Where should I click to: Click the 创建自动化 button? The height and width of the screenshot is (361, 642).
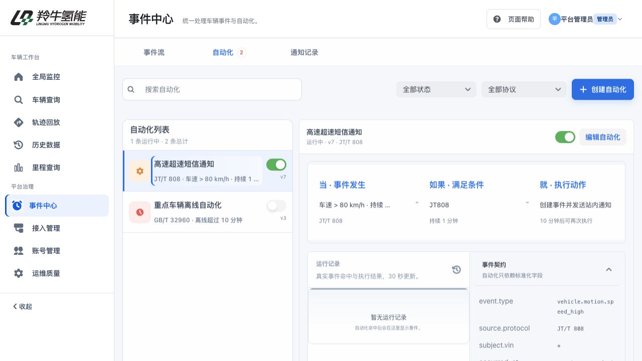[603, 89]
